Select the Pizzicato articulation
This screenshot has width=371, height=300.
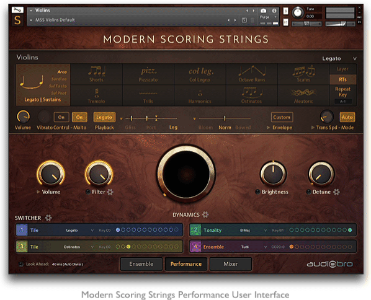[x=148, y=74]
